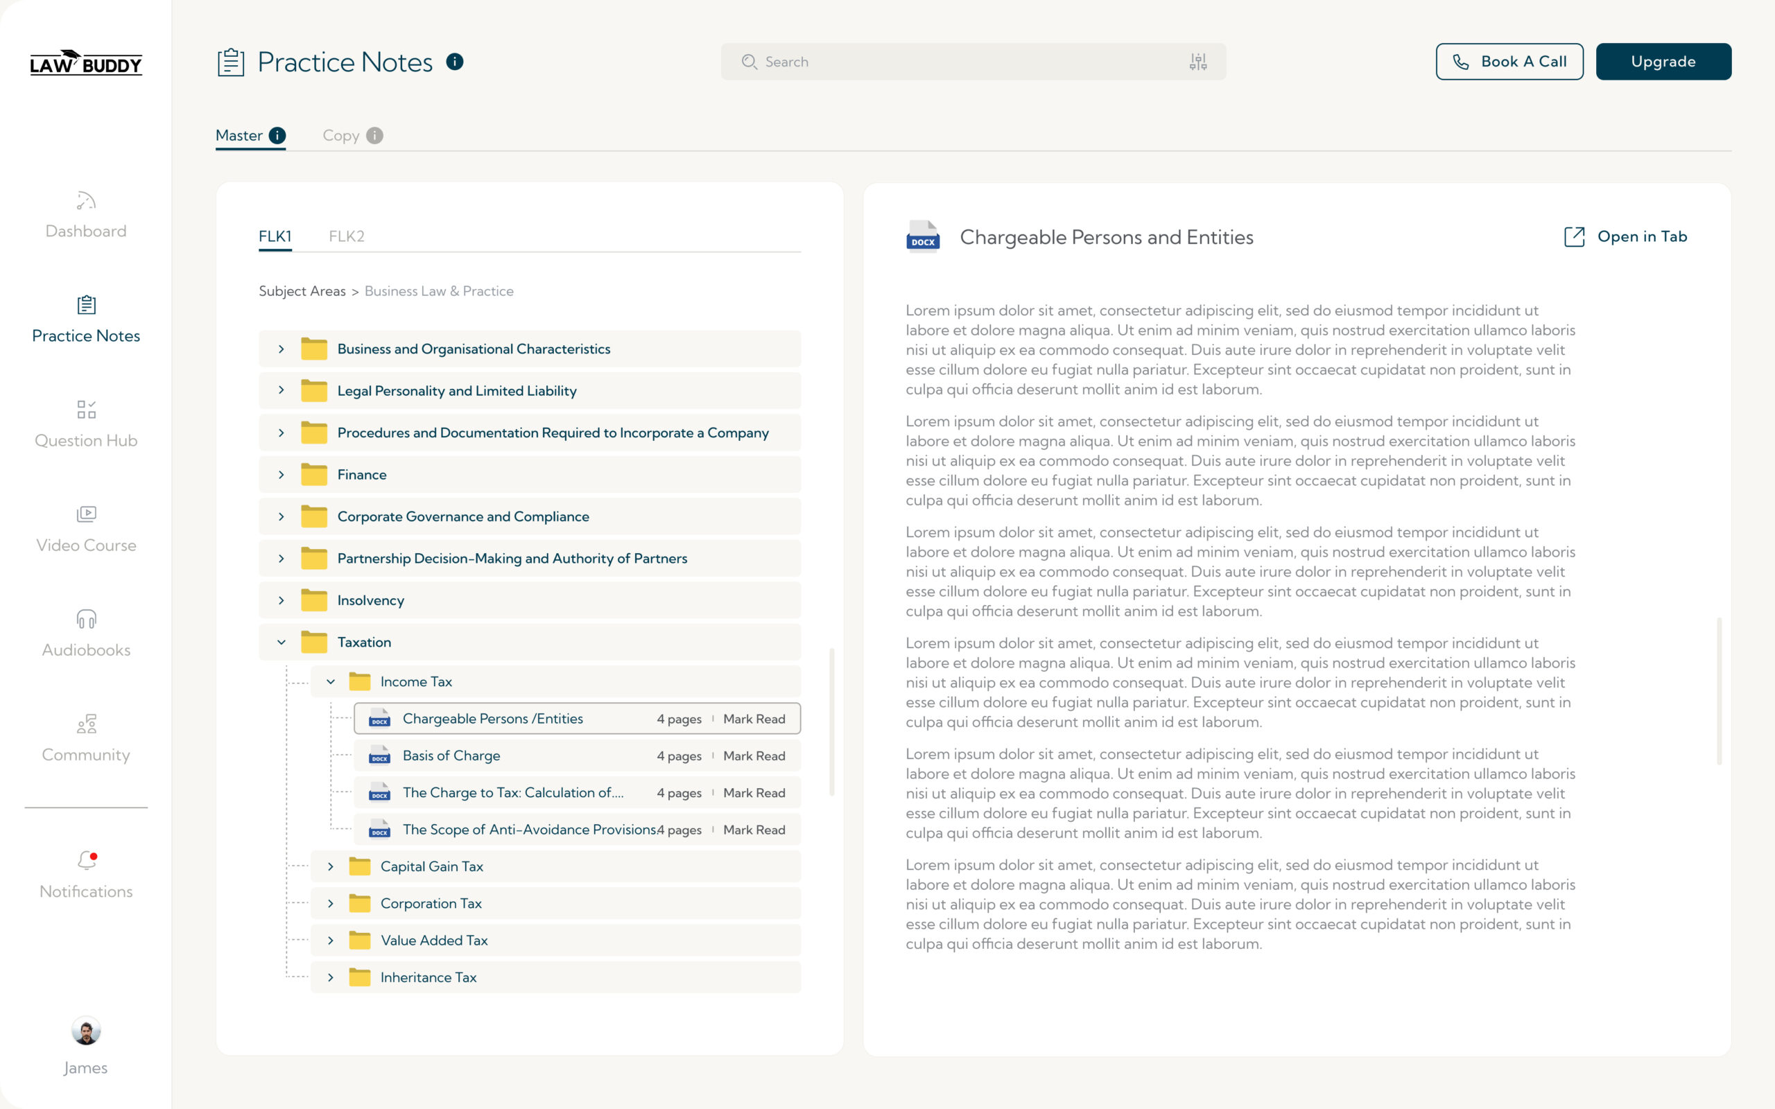Click the Finance folder icon
Image resolution: width=1775 pixels, height=1109 pixels.
tap(314, 475)
